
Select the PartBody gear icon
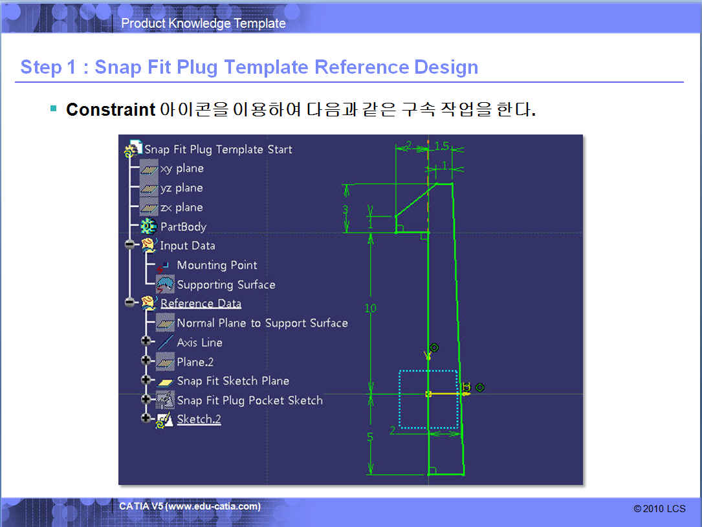click(x=149, y=227)
